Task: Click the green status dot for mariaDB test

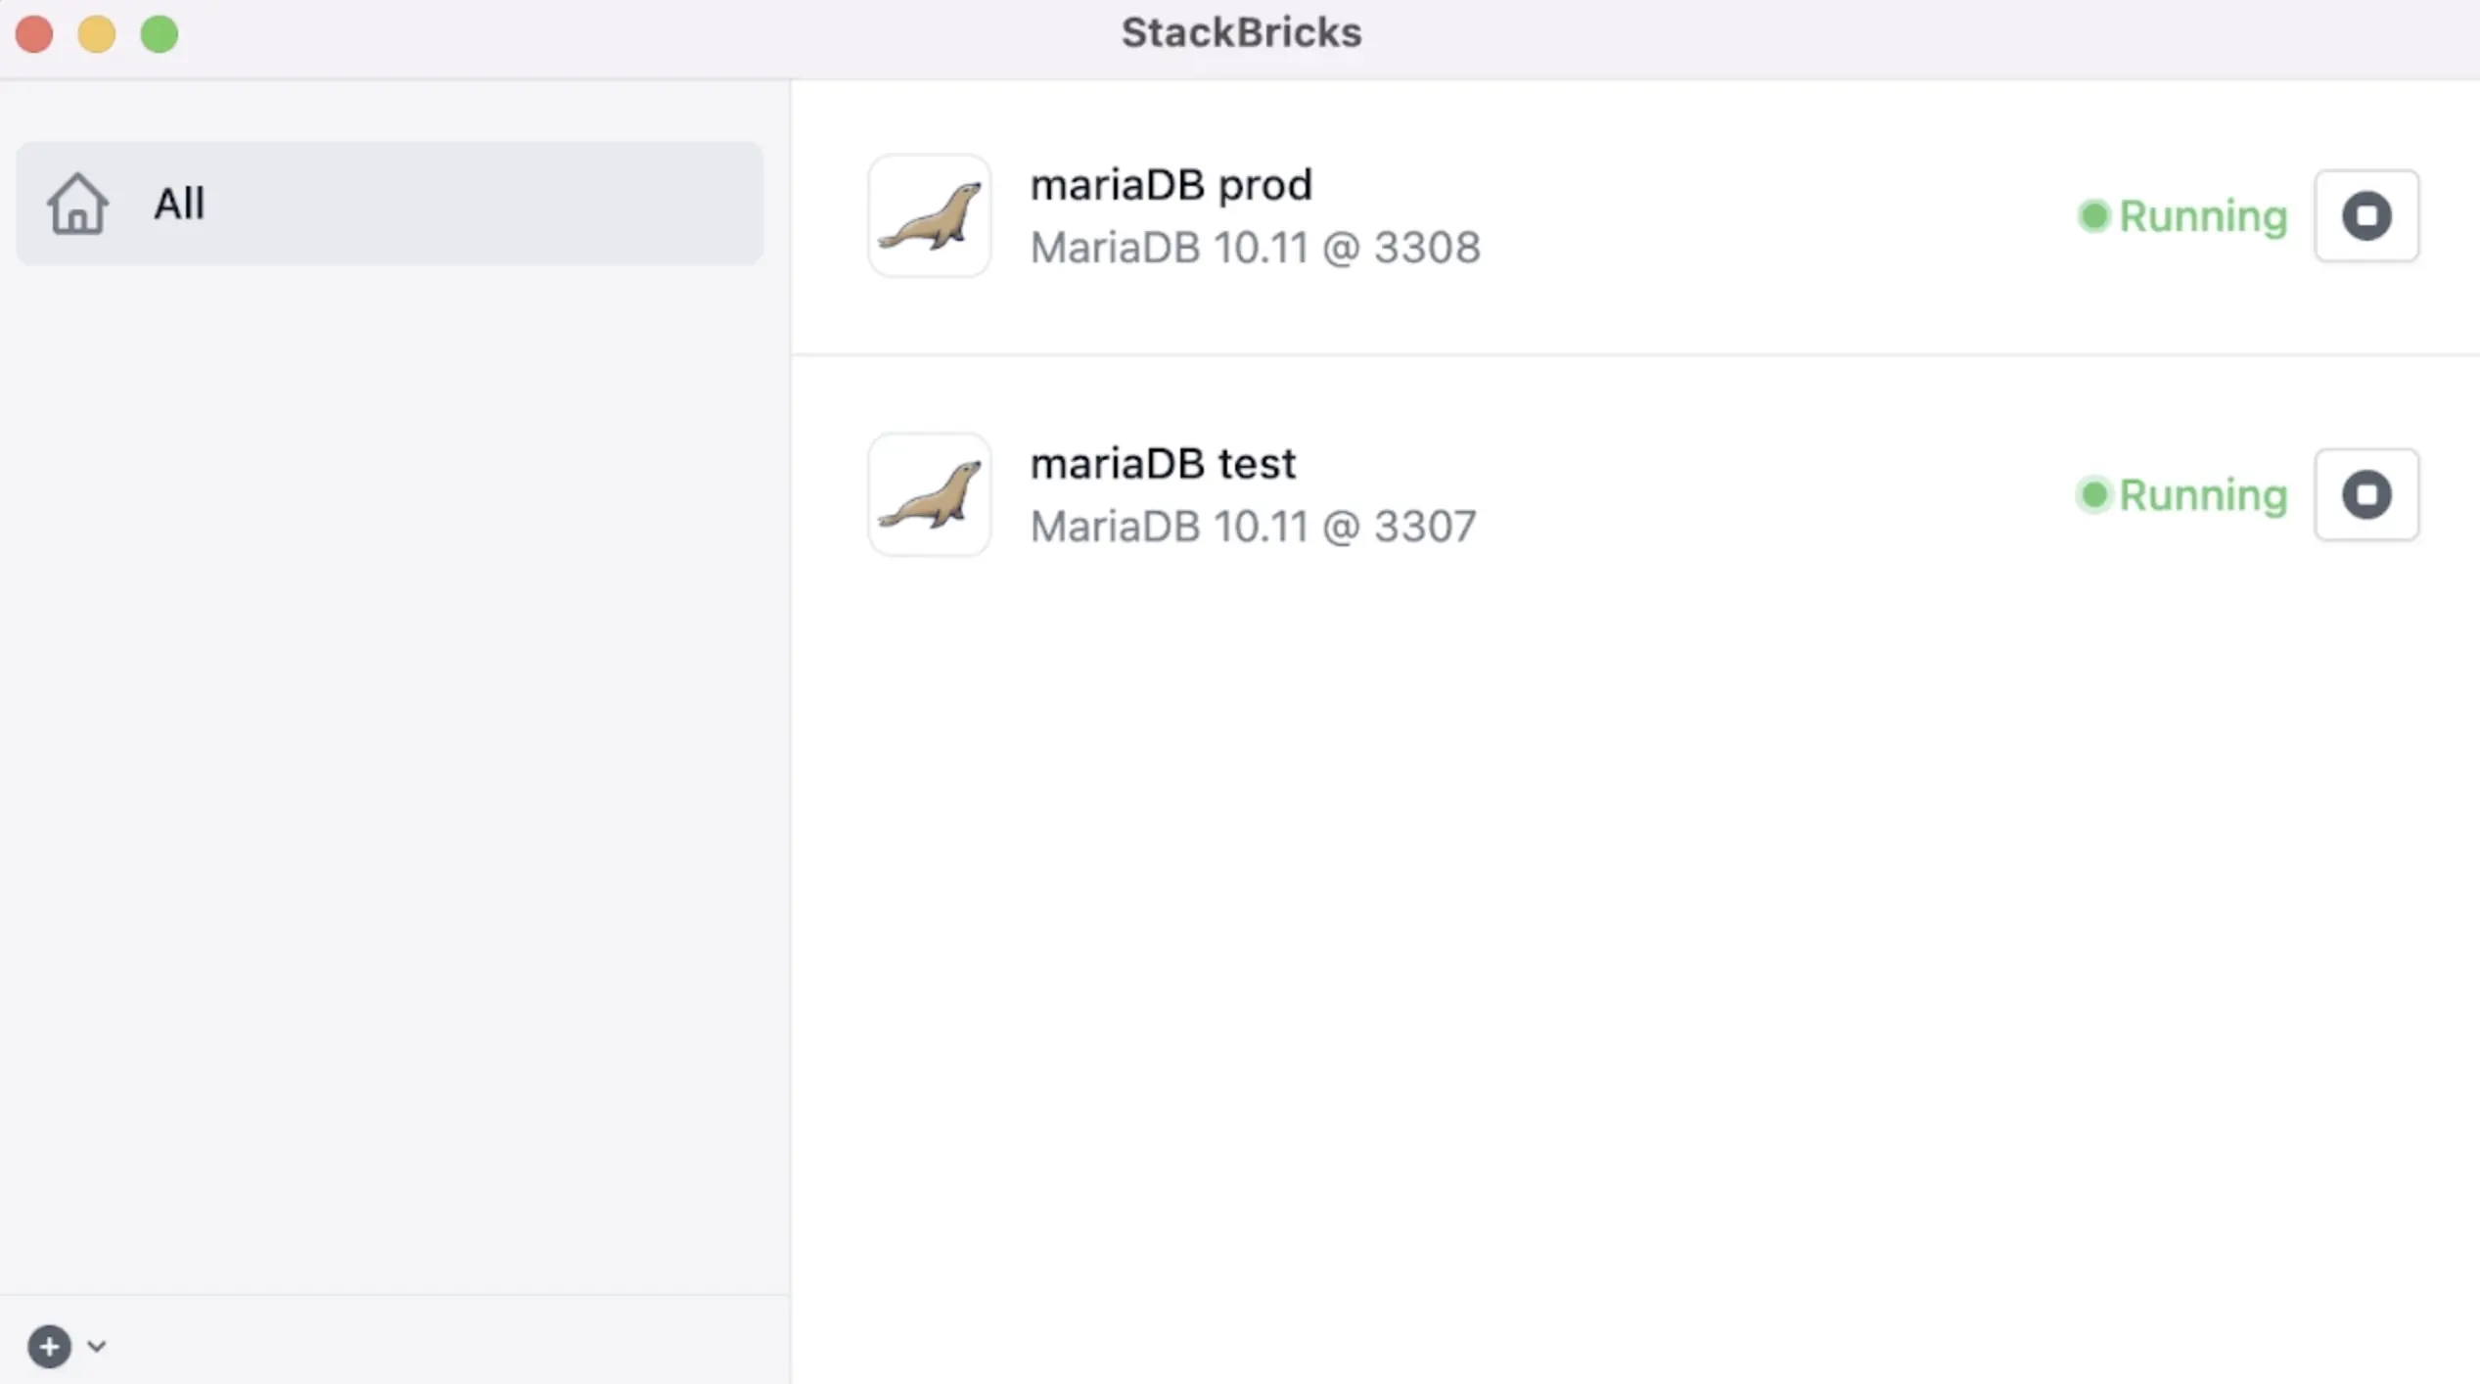Action: 2093,494
